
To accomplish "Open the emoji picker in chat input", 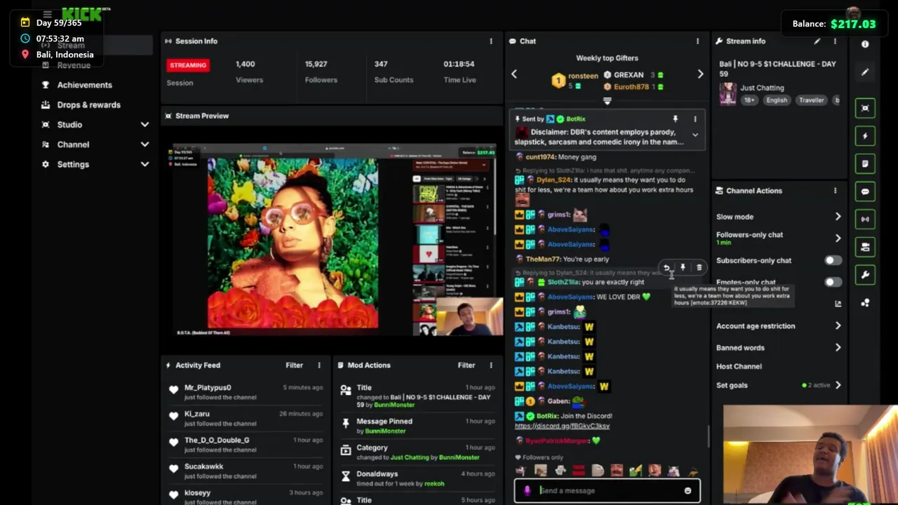I will click(688, 491).
